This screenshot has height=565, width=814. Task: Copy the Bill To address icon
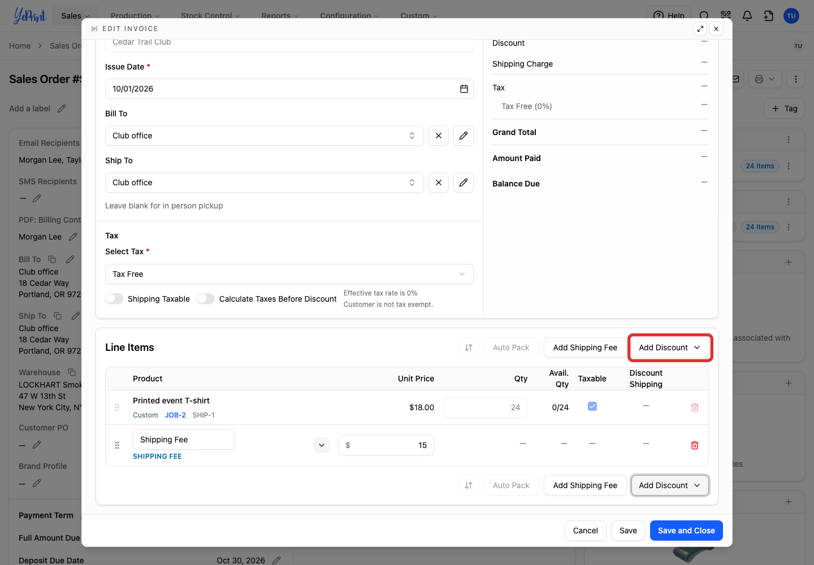tap(52, 259)
